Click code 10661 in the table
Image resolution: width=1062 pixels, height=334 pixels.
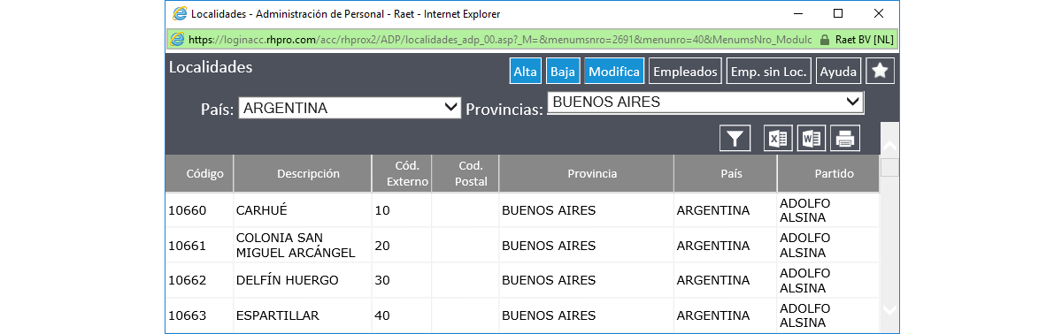tap(187, 245)
